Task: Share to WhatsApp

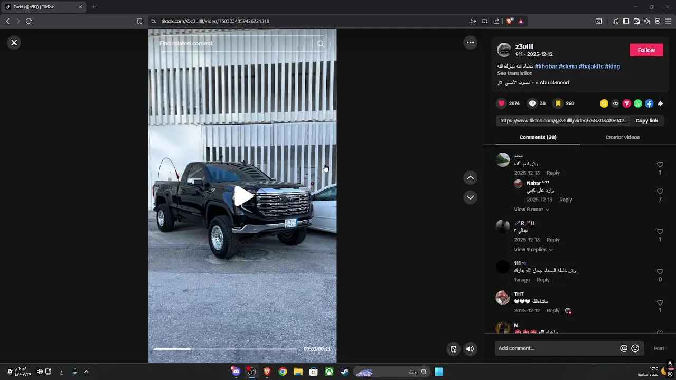Action: click(638, 103)
